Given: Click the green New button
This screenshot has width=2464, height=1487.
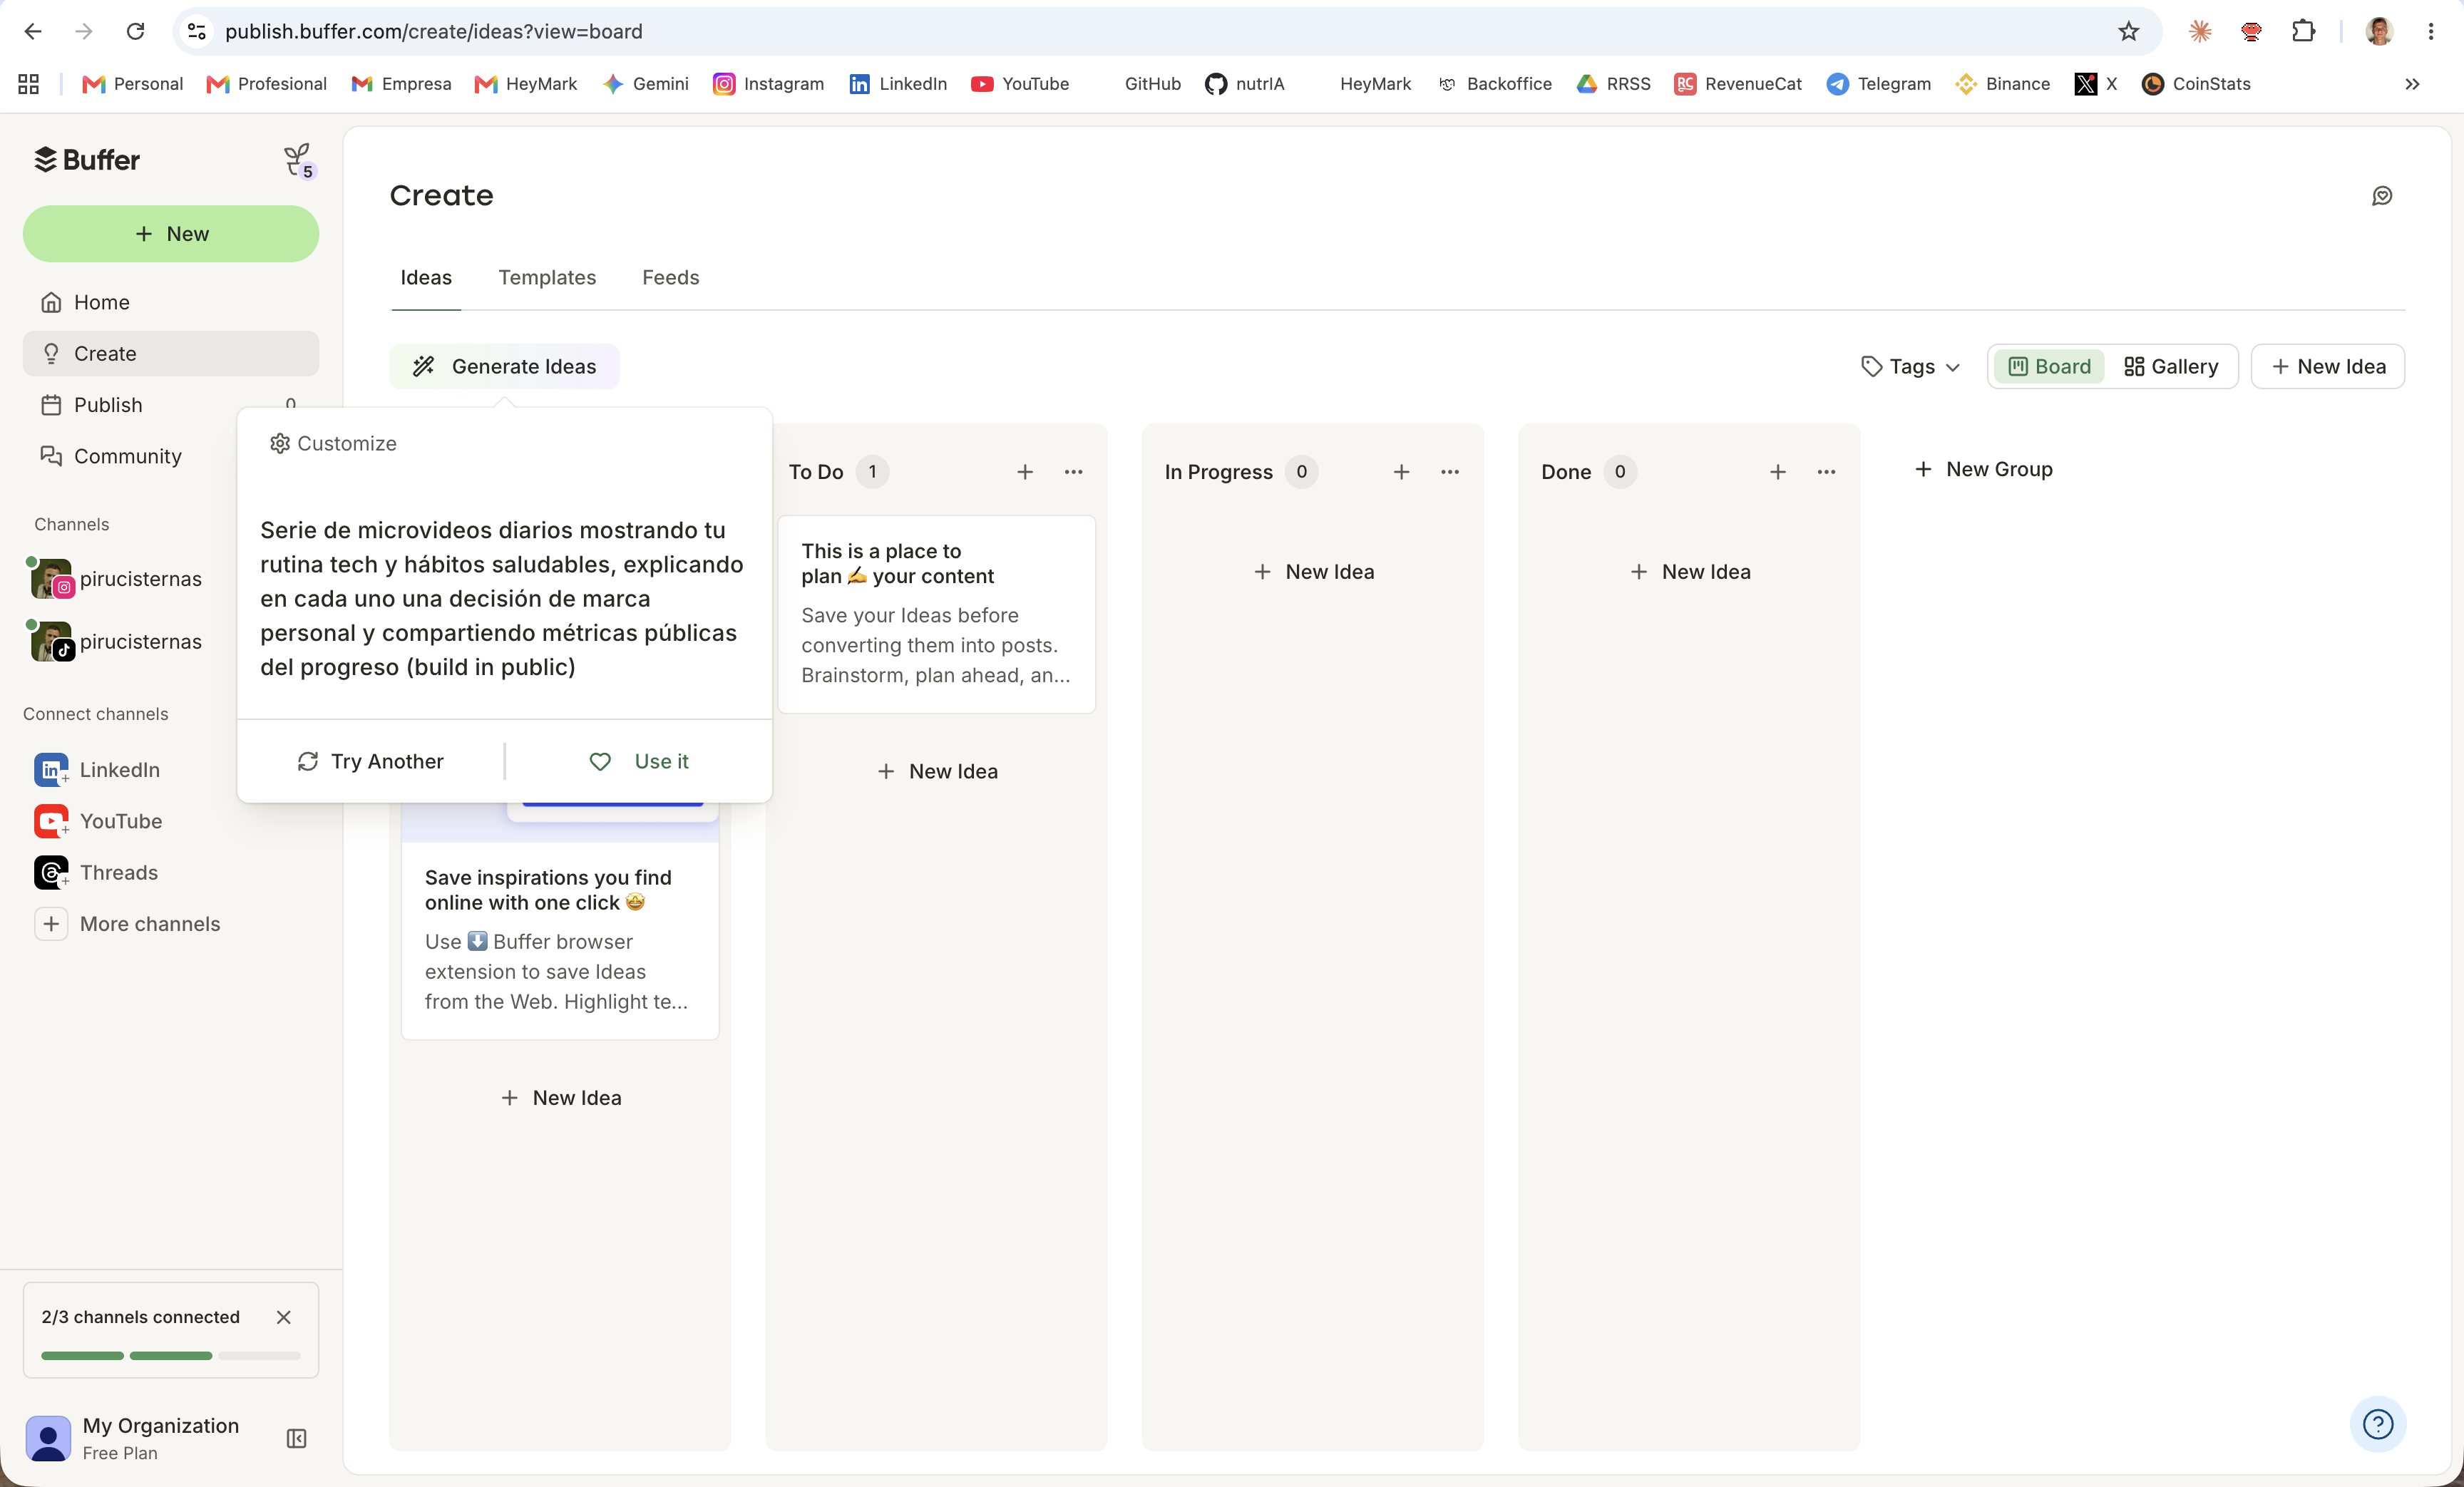Looking at the screenshot, I should [x=171, y=234].
